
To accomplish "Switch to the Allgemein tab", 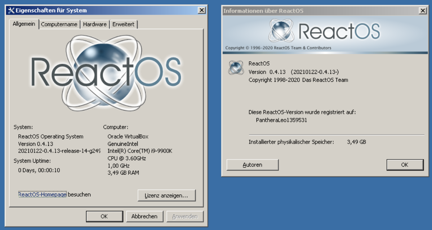I will coord(24,24).
